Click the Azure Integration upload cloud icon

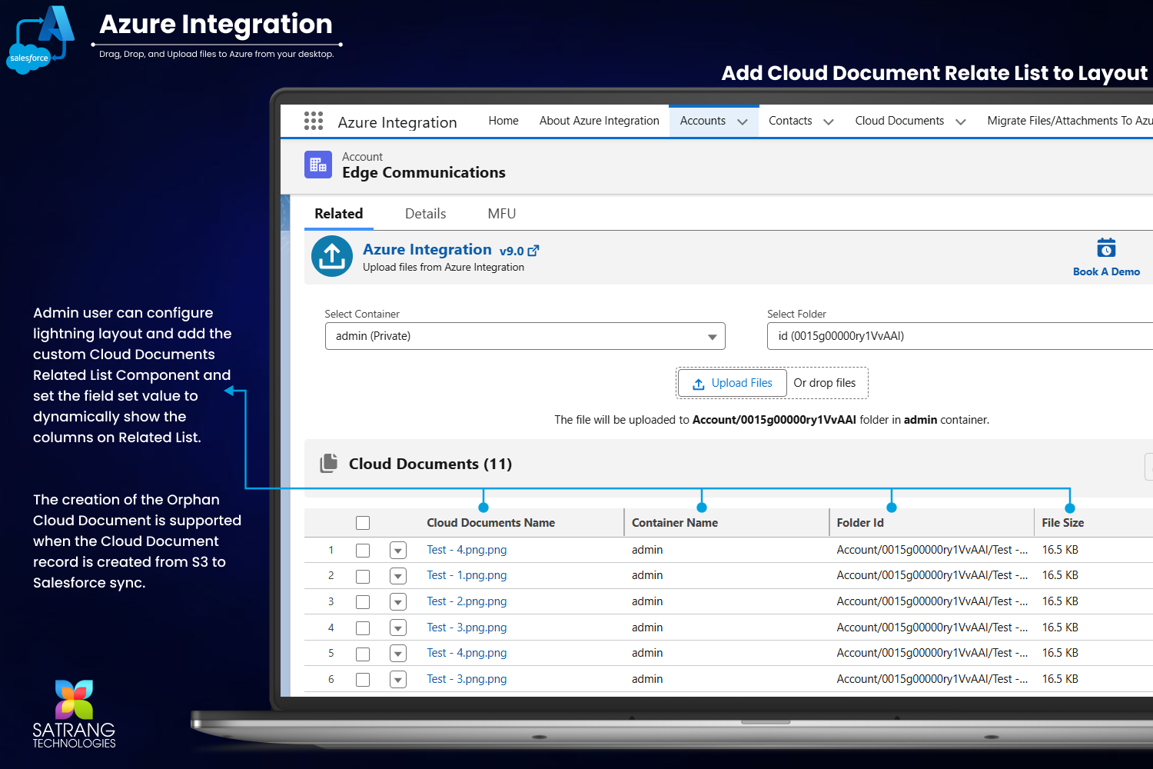(331, 256)
